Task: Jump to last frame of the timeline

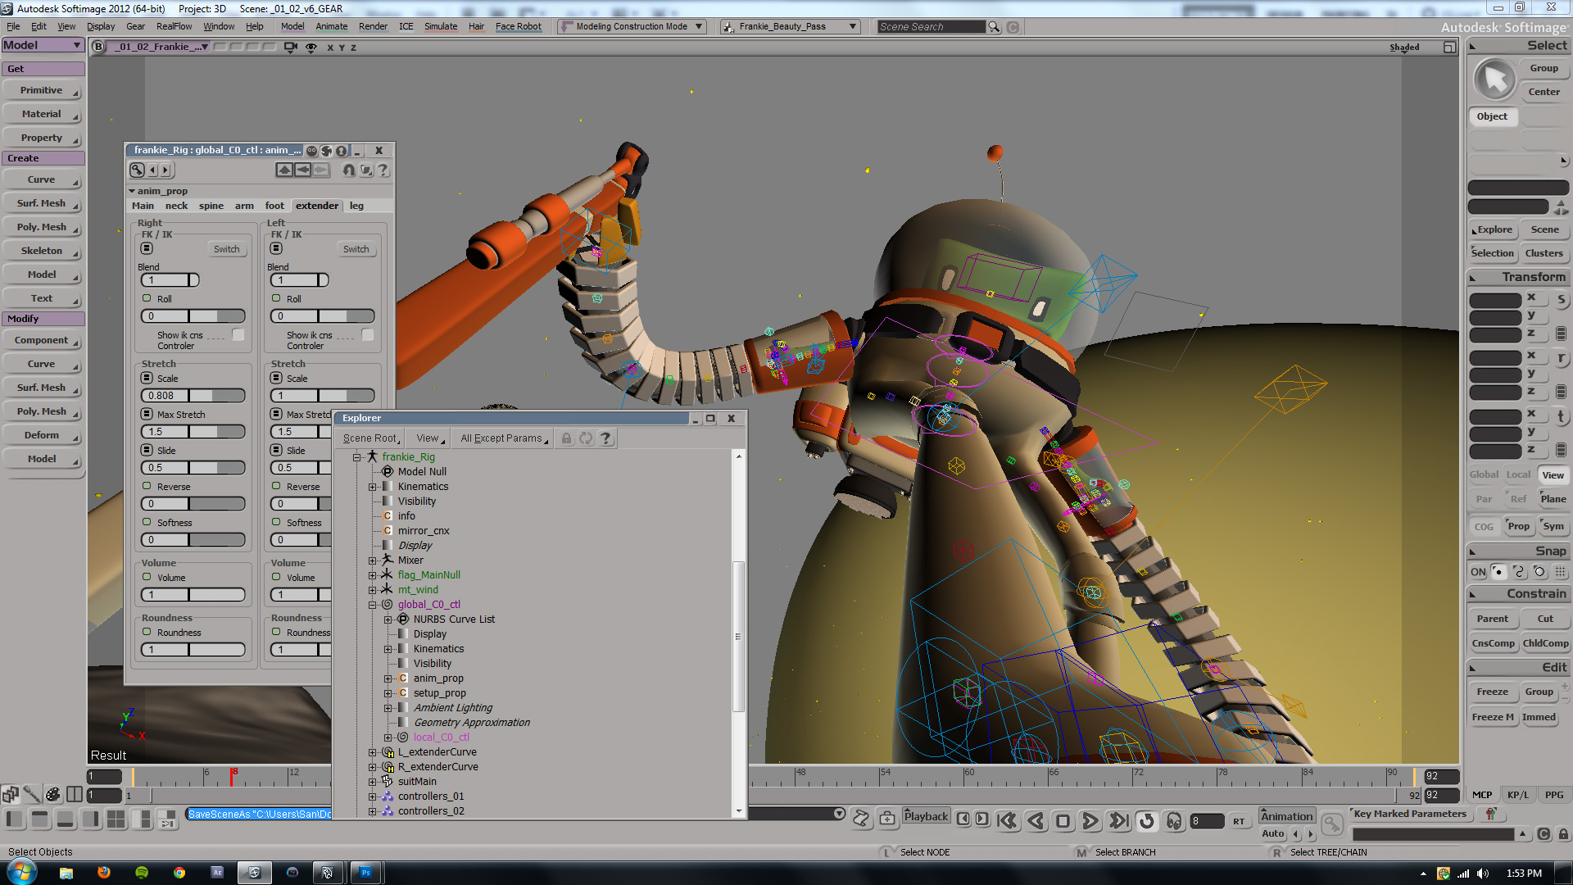Action: point(1118,820)
